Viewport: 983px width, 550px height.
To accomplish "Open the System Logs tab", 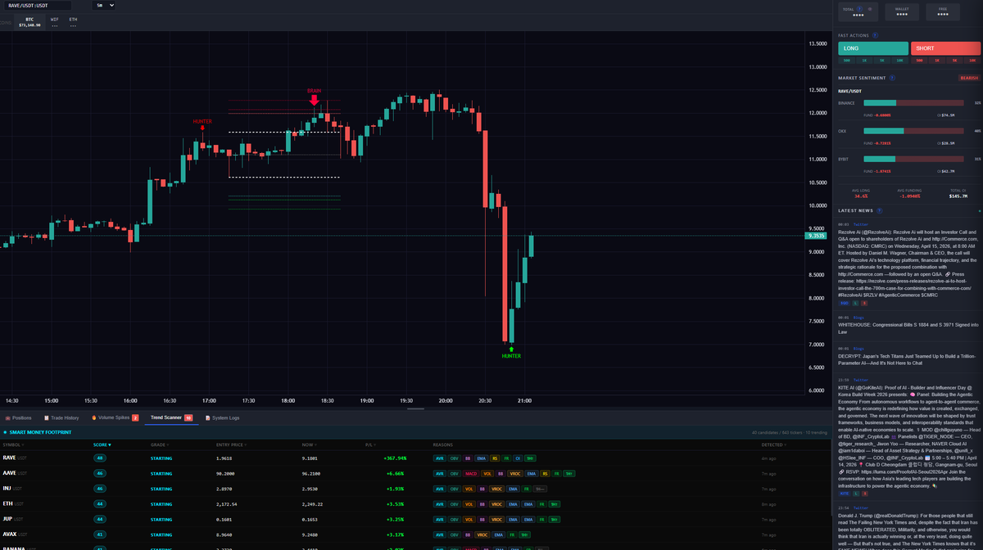I will [x=222, y=417].
